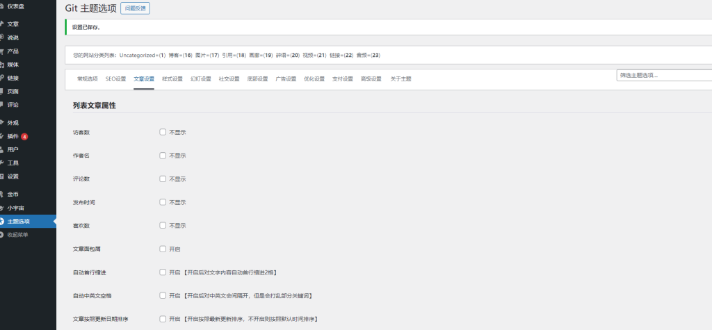Viewport: 712px width, 330px height.
Task: Click the 评论 comments icon in sidebar
Action: coord(1,104)
